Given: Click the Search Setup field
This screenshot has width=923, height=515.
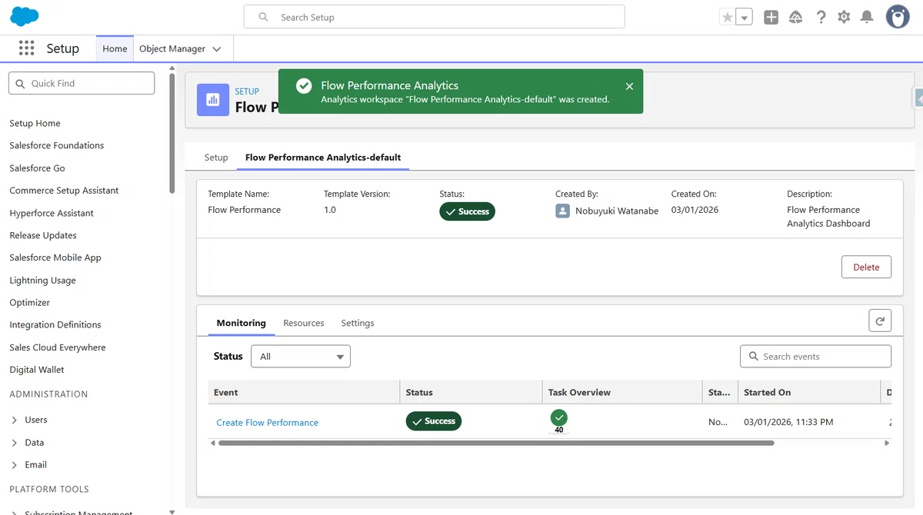Looking at the screenshot, I should coord(434,17).
